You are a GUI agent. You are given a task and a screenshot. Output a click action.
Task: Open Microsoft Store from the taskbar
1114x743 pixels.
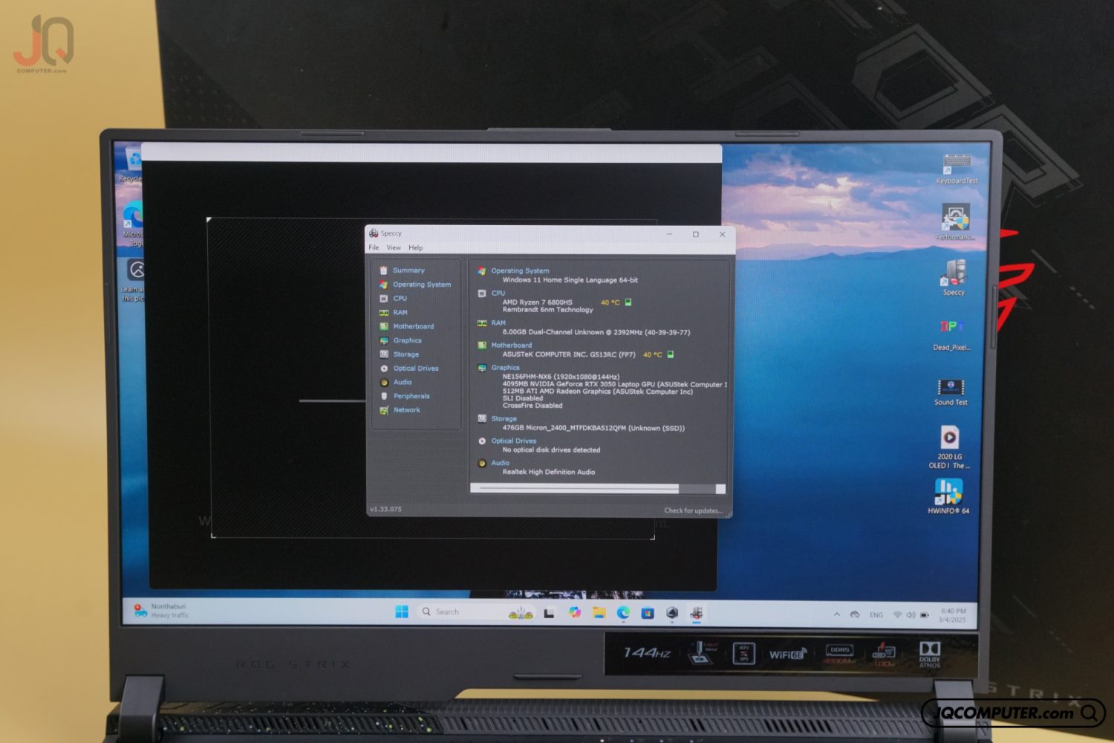click(x=648, y=613)
